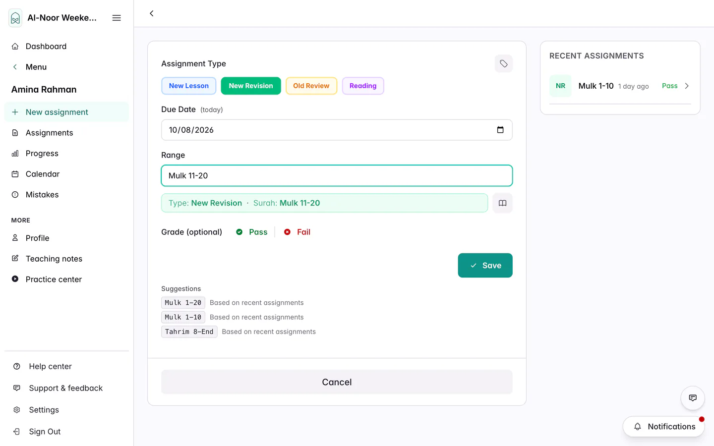
Task: Expand the Mulk 1-10 recent assignment chevron
Action: [687, 86]
